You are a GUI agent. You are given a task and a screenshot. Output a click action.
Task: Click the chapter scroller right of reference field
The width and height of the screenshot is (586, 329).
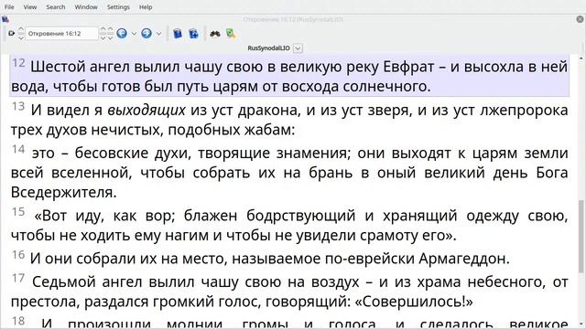coord(103,33)
